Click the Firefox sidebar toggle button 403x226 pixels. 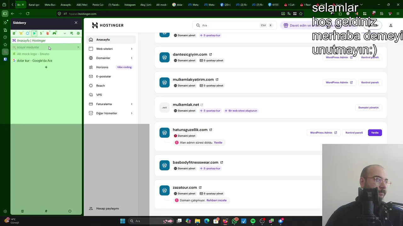coord(5,13)
